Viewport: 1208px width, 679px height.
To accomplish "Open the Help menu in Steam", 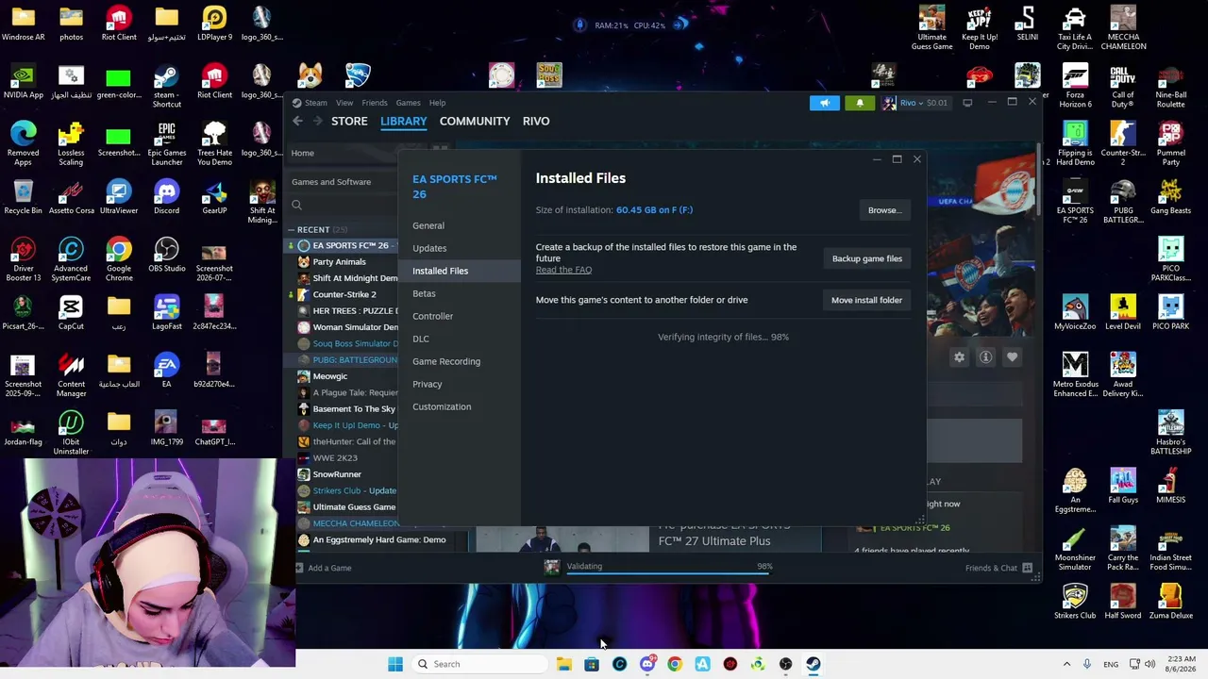I will tap(437, 103).
